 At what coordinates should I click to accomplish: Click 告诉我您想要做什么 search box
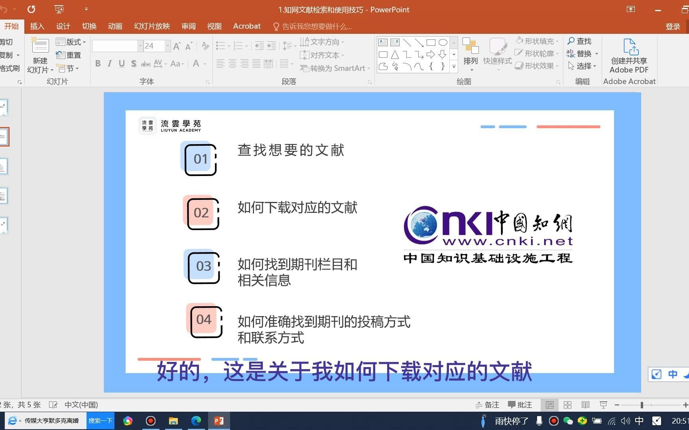click(x=312, y=27)
